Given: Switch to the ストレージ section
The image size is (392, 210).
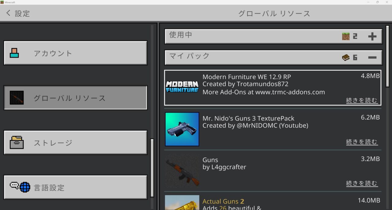Looking at the screenshot, I should point(75,143).
